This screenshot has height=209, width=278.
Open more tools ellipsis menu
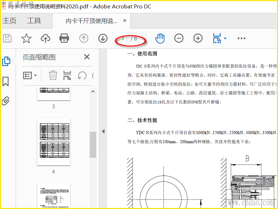241,38
